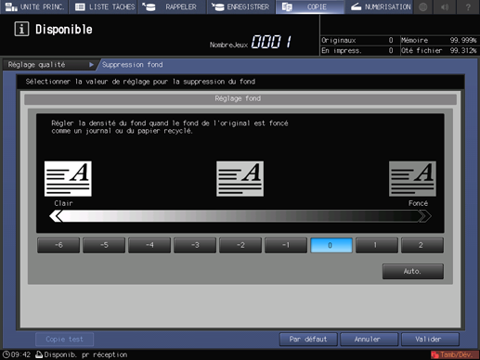Click the left double-chevron on gradient bar
480x360 pixels.
pyautogui.click(x=56, y=216)
